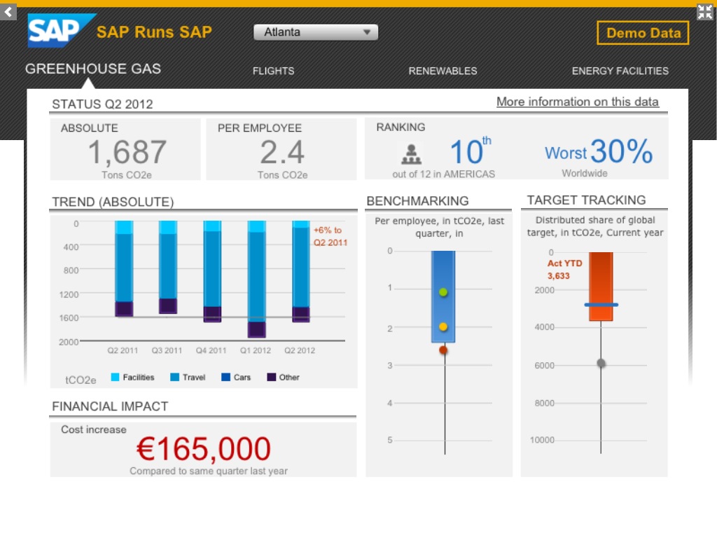Image resolution: width=717 pixels, height=538 pixels.
Task: Switch to the Flights tab
Action: 274,71
